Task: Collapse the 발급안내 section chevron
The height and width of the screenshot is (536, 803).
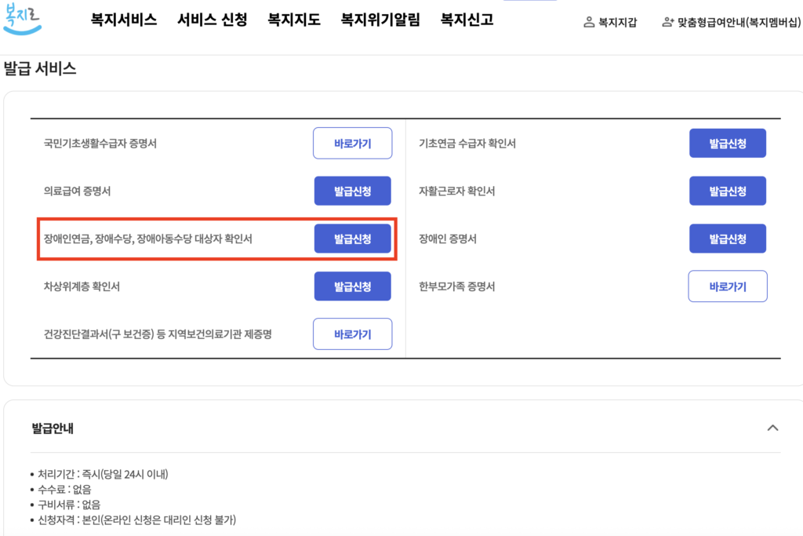Action: pos(772,428)
